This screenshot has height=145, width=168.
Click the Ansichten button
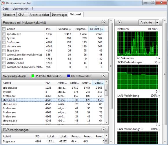coord(147,22)
